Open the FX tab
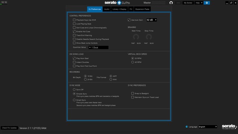The image size is (238, 134). 131,9
